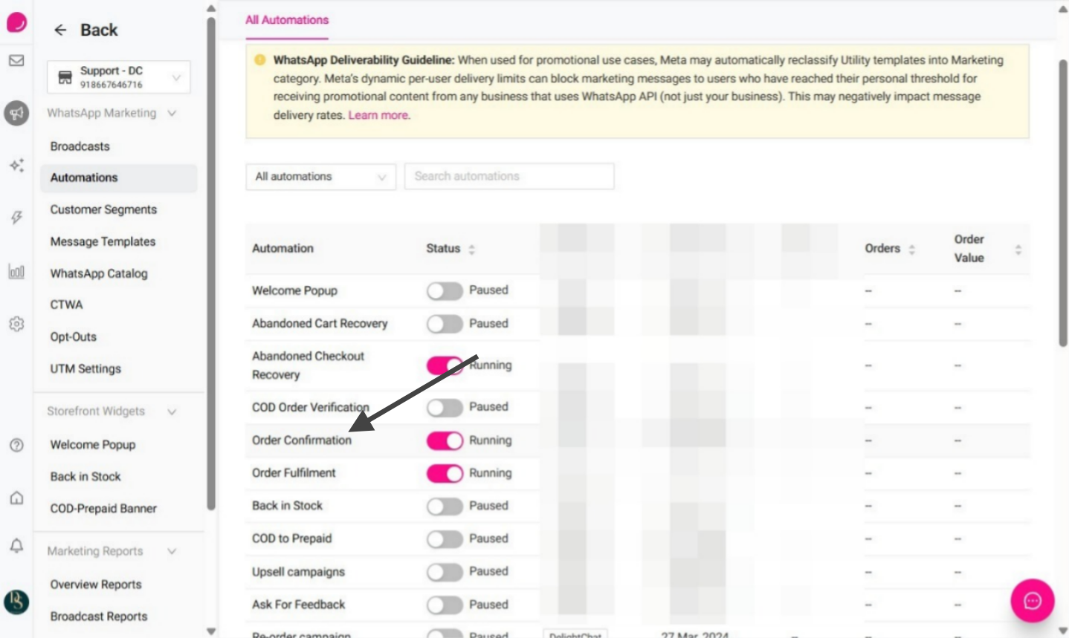
Task: Click the back arrow icon
Action: click(x=60, y=30)
